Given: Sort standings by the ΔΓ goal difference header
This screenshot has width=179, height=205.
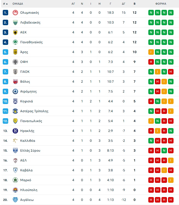Looking at the screenshot, I should pyautogui.click(x=124, y=4).
